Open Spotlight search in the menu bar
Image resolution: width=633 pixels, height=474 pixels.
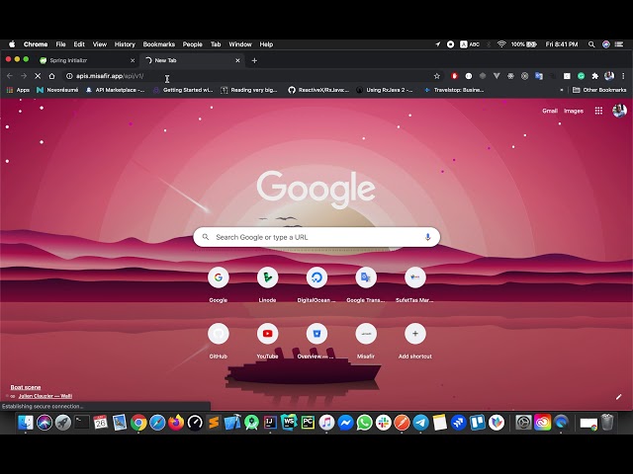coord(591,44)
